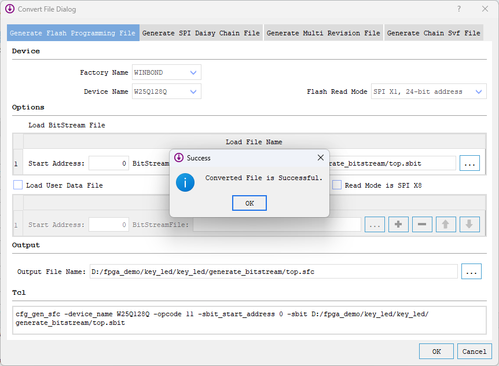Click the move row down arrow icon
Image resolution: width=499 pixels, height=366 pixels.
(469, 224)
